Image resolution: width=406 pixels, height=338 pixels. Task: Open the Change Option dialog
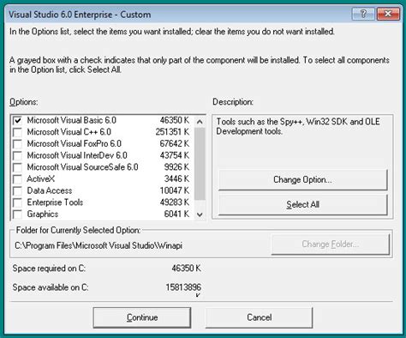click(x=303, y=179)
